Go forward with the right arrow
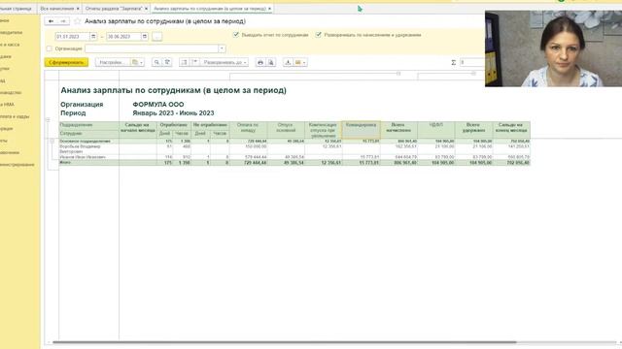Screen dimensions: 622x349 tap(63, 21)
